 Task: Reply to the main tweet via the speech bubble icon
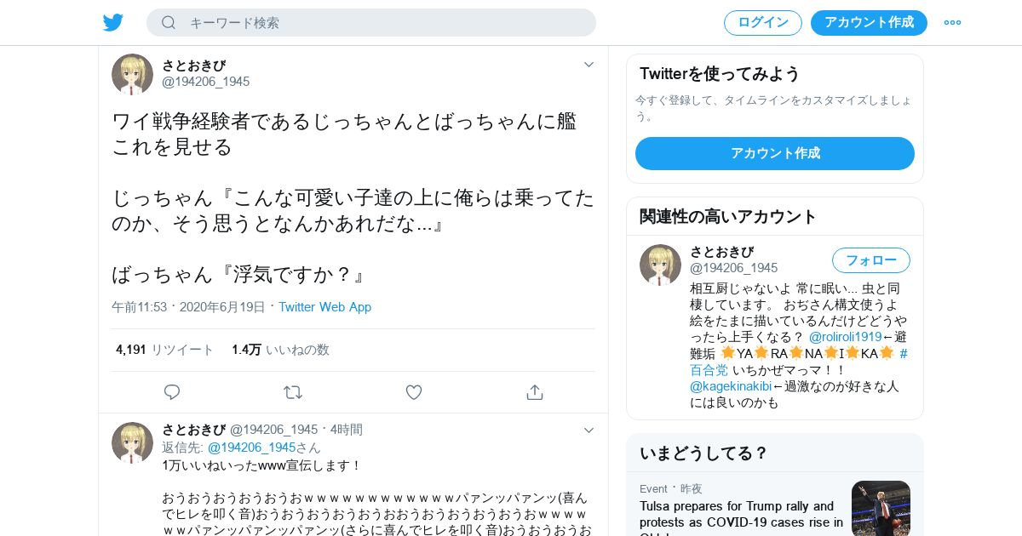(172, 392)
